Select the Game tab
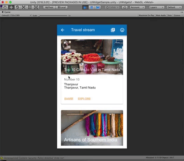Viewport: 184px width, 161px height. point(6,12)
